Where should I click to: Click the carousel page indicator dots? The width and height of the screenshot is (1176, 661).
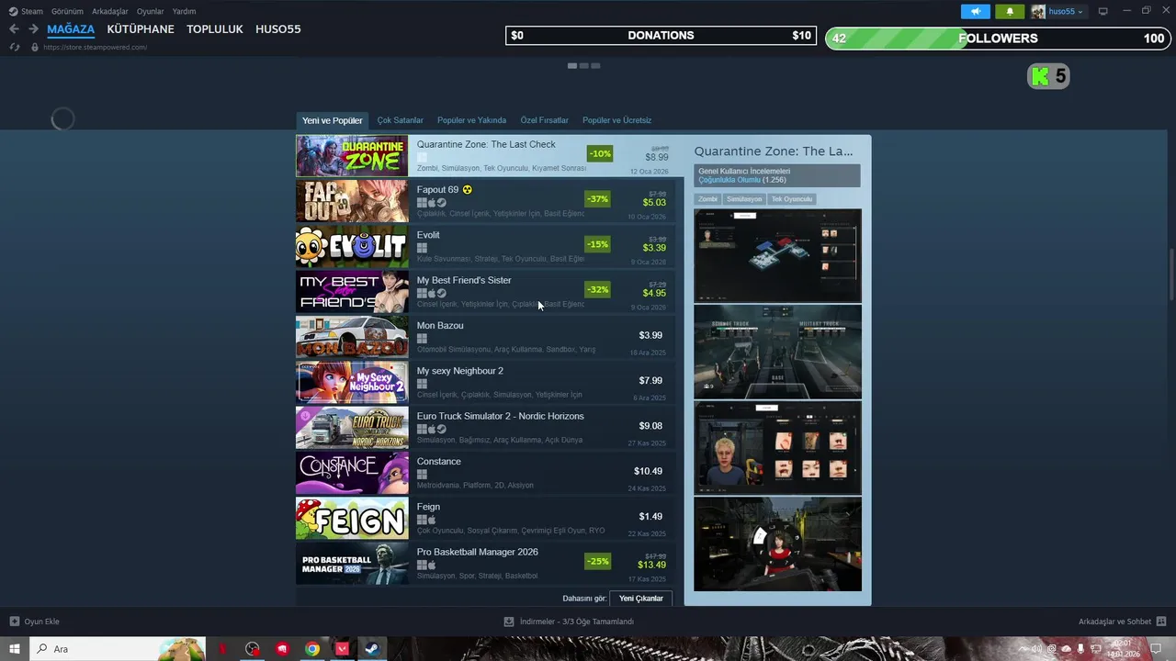[583, 66]
